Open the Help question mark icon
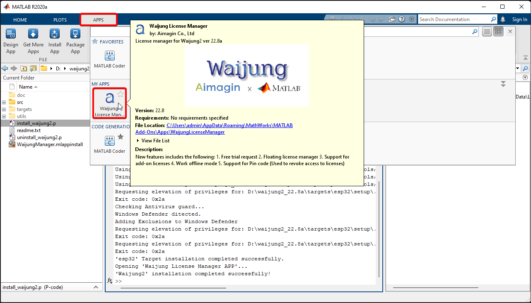The height and width of the screenshot is (303, 531). [x=402, y=19]
